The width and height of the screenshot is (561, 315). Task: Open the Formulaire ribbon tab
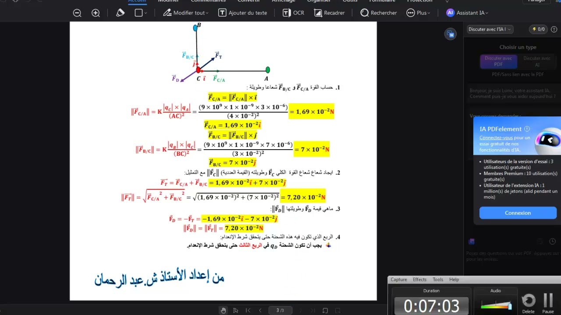[x=382, y=1]
